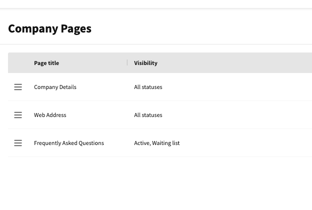Open the Frequently Asked Questions page
This screenshot has height=210, width=312.
point(69,143)
